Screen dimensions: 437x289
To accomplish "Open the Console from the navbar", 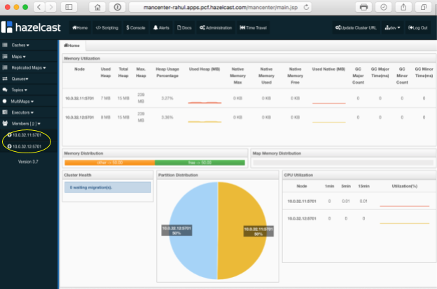I will (135, 28).
